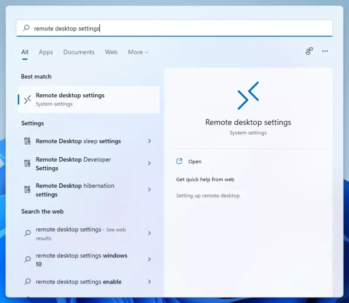Screen dimensions: 349x303
Task: Select Remote desktop settings best match
Action: (x=89, y=100)
